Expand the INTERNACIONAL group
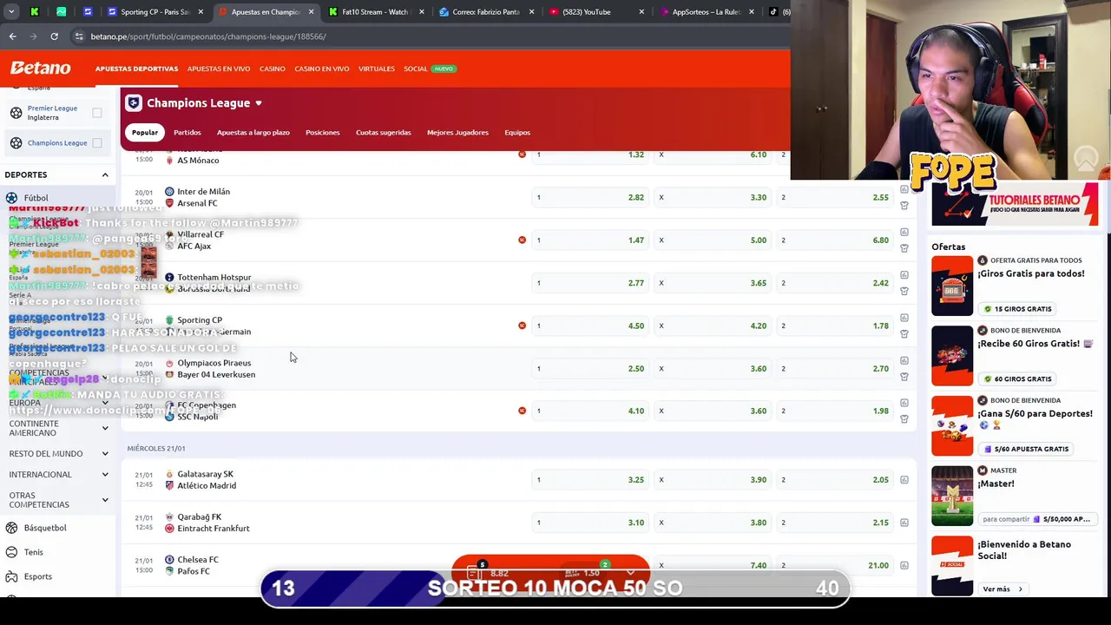The height and width of the screenshot is (625, 1111). click(105, 475)
